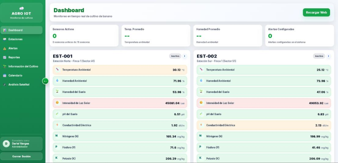Open Análisis Satelital page
Image resolution: width=338 pixels, height=163 pixels.
tap(21, 85)
